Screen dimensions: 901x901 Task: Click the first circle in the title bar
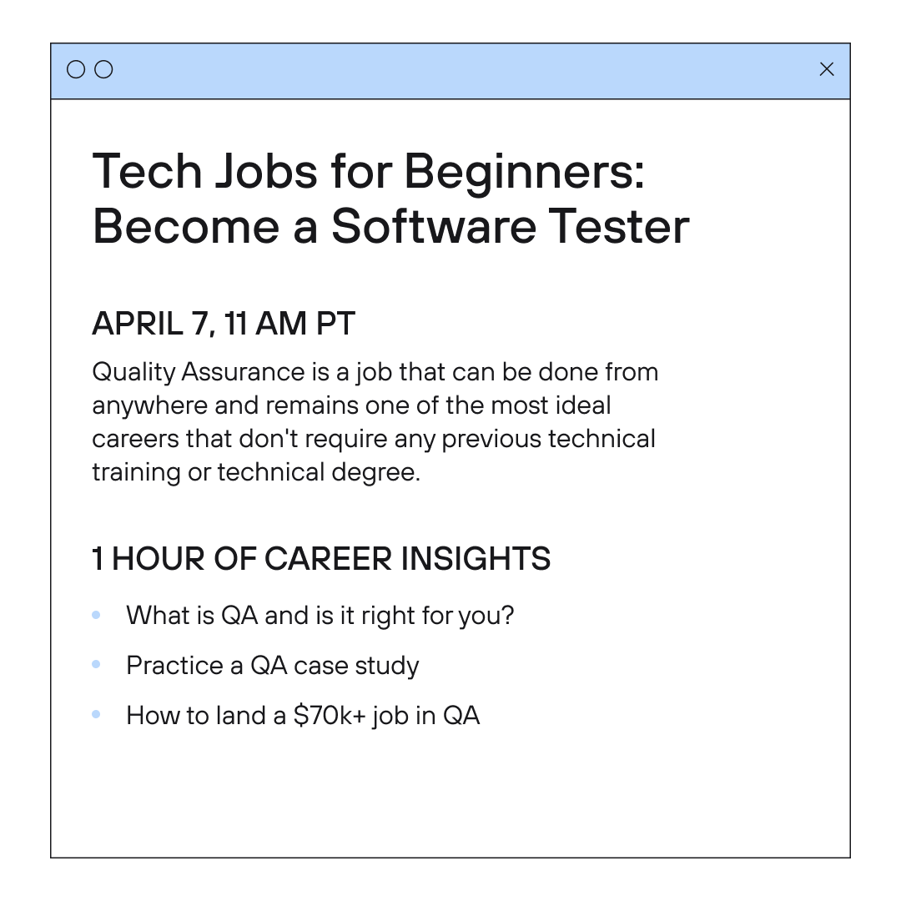pos(76,69)
